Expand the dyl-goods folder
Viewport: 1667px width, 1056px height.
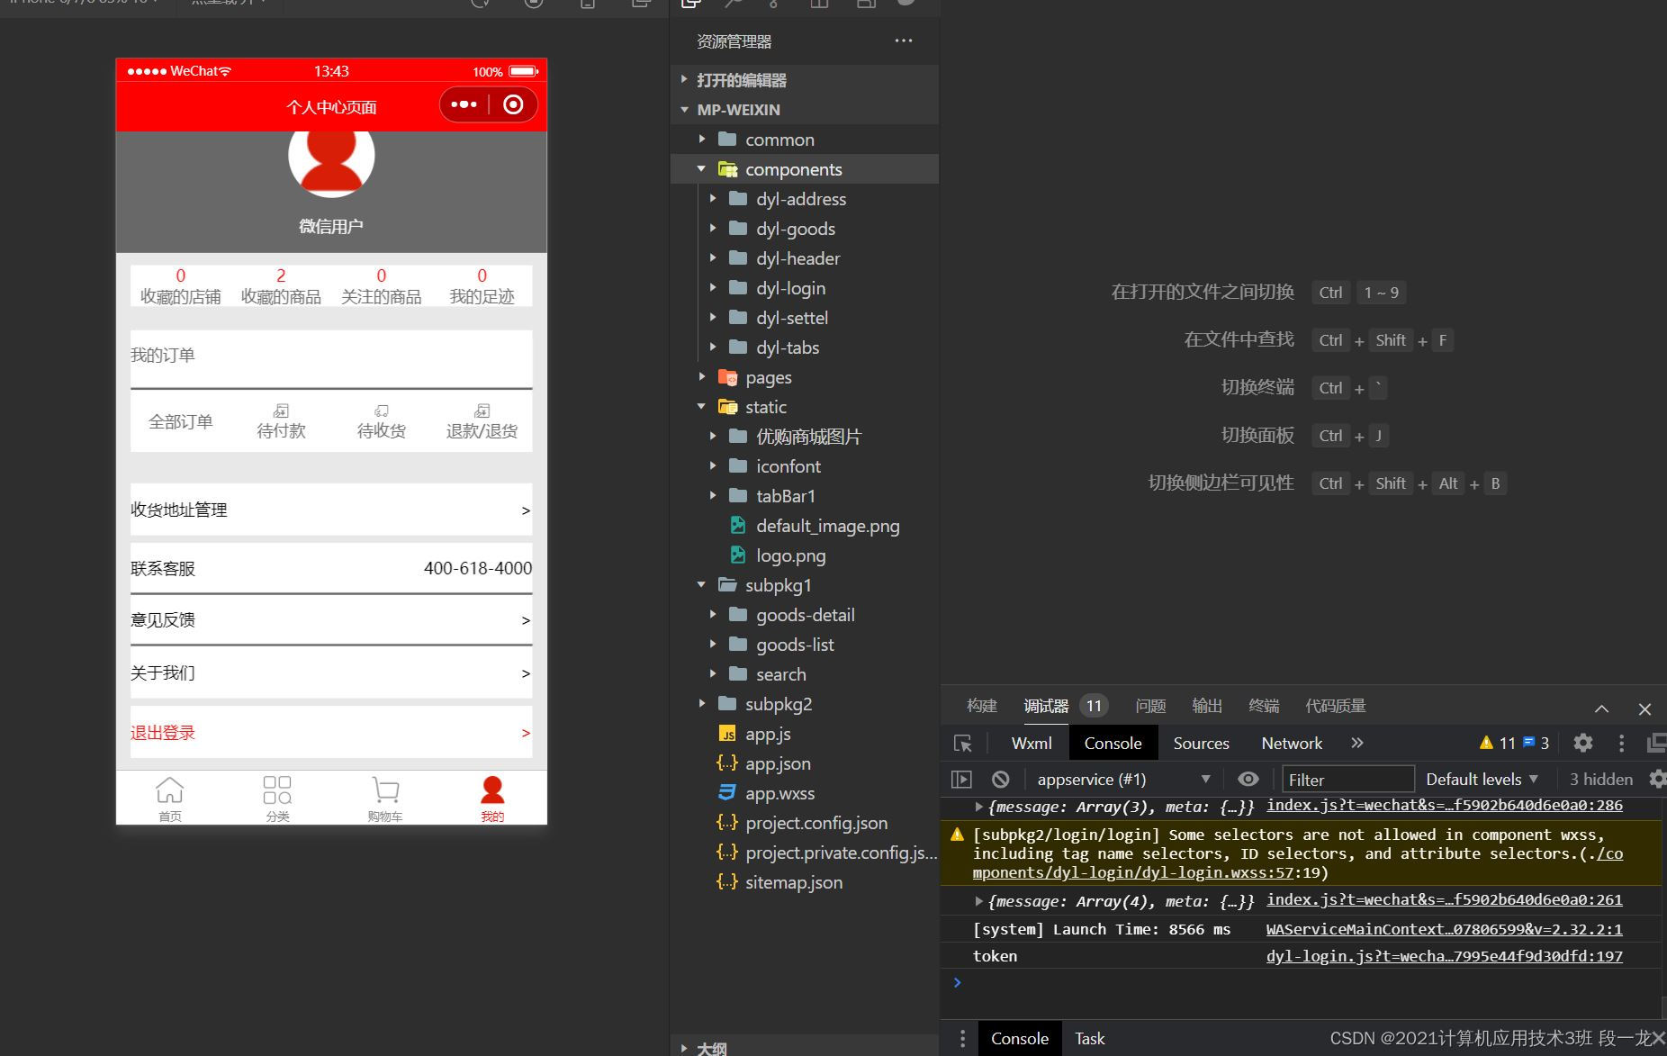[805, 229]
